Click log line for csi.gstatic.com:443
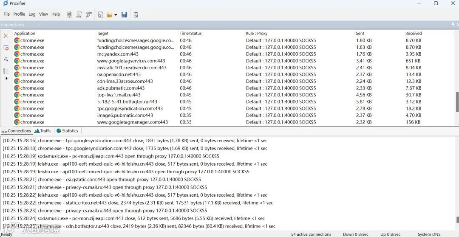The image size is (459, 237). click(102, 180)
